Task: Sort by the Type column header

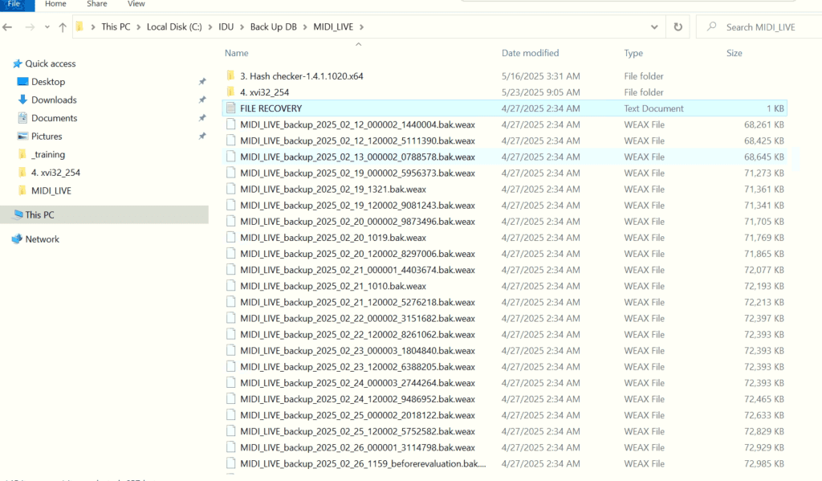Action: (x=633, y=53)
